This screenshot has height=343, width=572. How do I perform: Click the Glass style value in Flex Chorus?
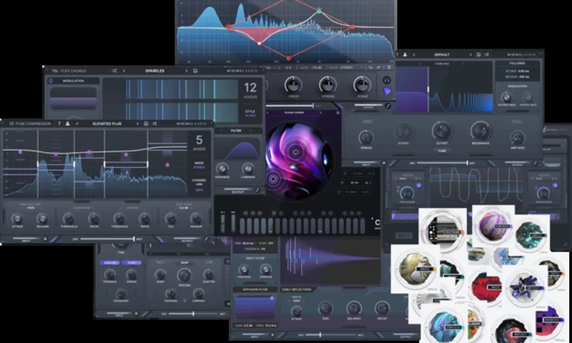click(x=250, y=115)
